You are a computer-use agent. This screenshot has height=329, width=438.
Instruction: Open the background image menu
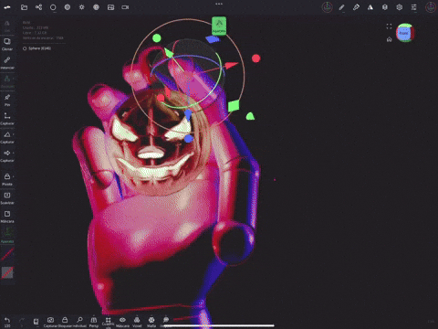pyautogui.click(x=110, y=7)
